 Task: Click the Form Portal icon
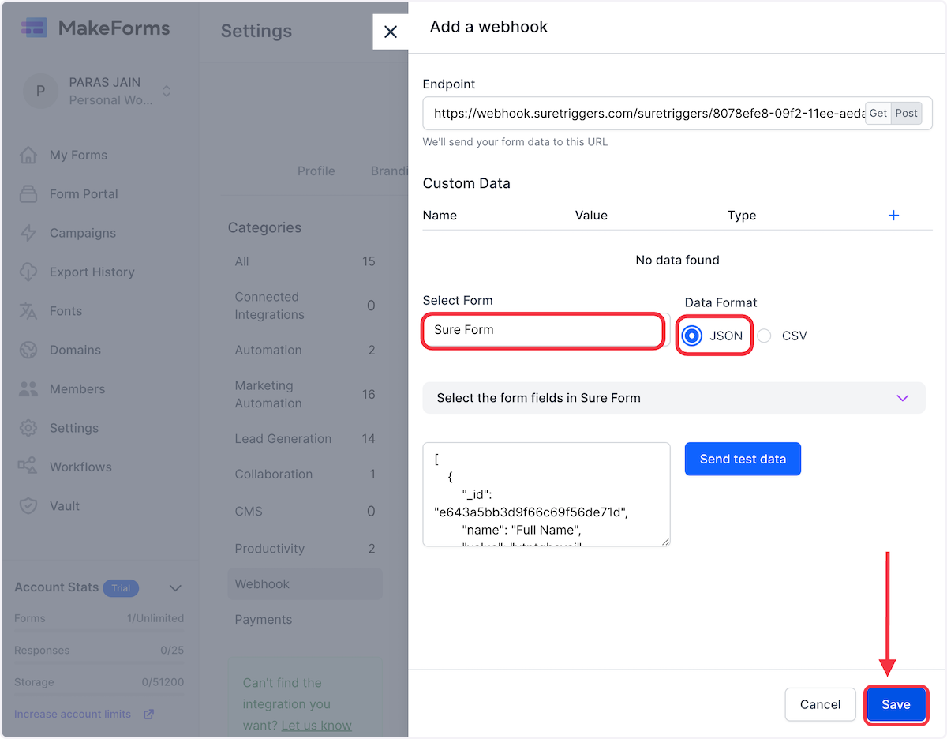click(x=28, y=193)
